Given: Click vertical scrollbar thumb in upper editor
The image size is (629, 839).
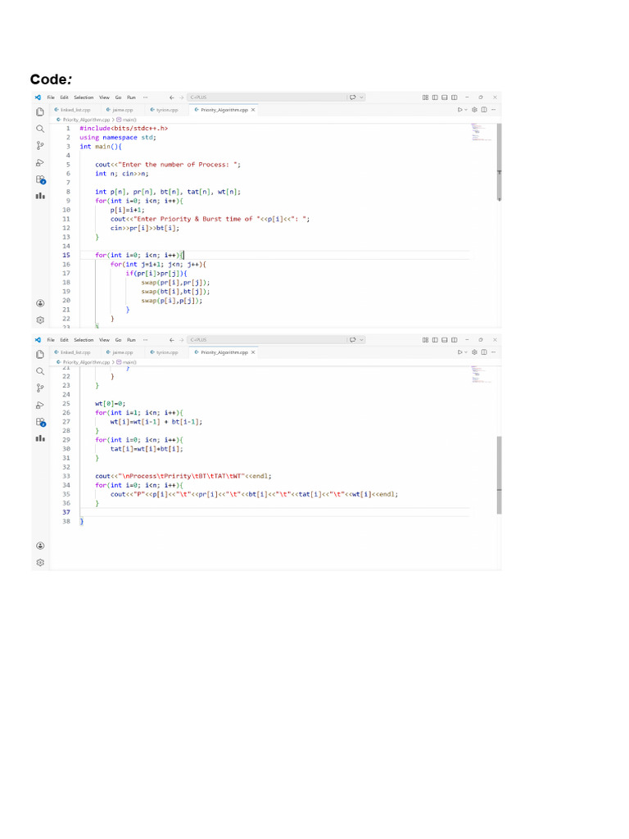Looking at the screenshot, I should (x=499, y=161).
